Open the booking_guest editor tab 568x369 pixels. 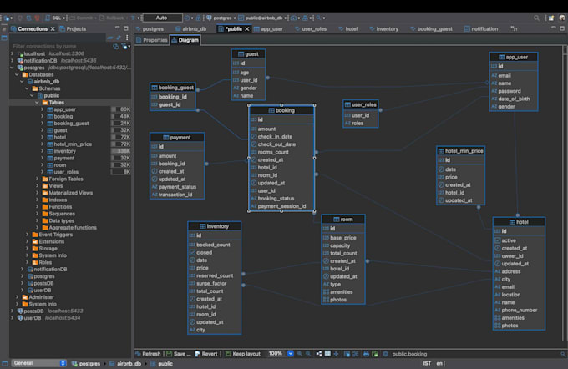[432, 28]
